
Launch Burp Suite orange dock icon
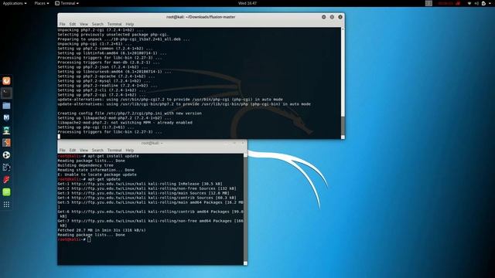[x=6, y=142]
